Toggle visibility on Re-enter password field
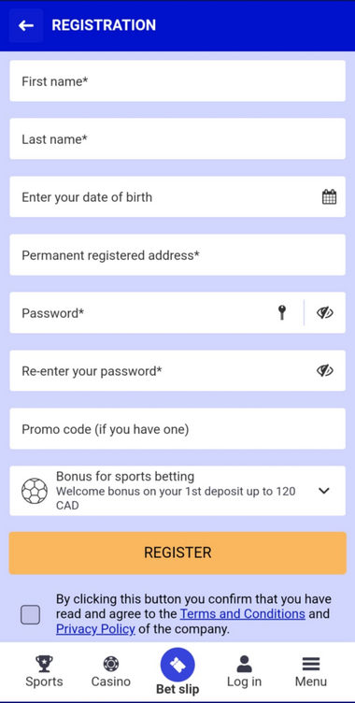 (324, 371)
